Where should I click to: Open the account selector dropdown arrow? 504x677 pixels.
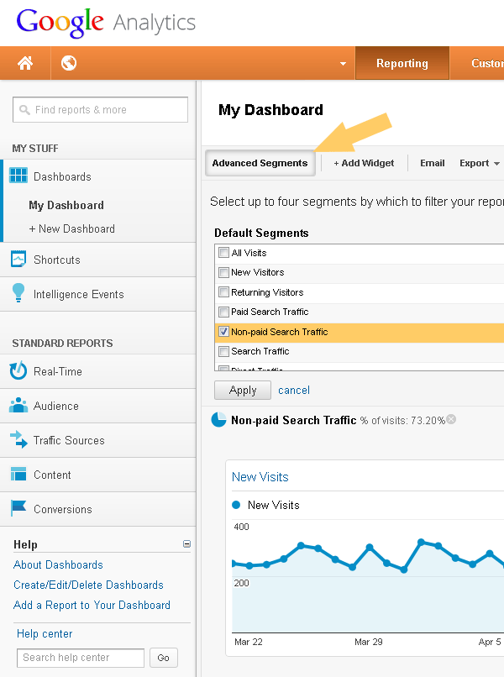(x=343, y=64)
